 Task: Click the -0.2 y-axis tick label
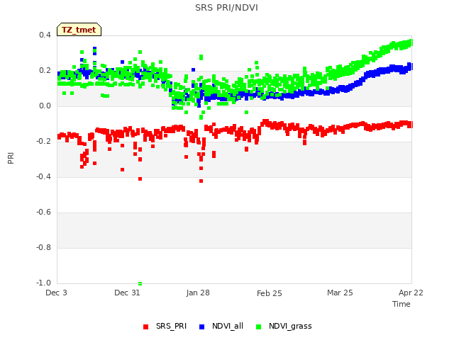pyautogui.click(x=43, y=142)
